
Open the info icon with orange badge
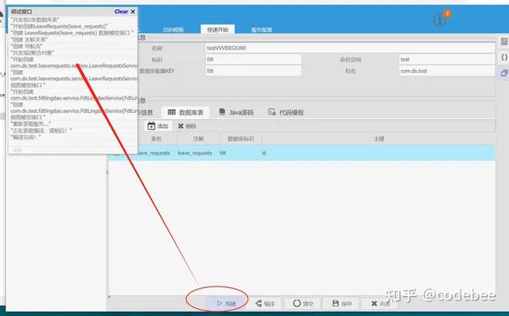click(x=440, y=20)
